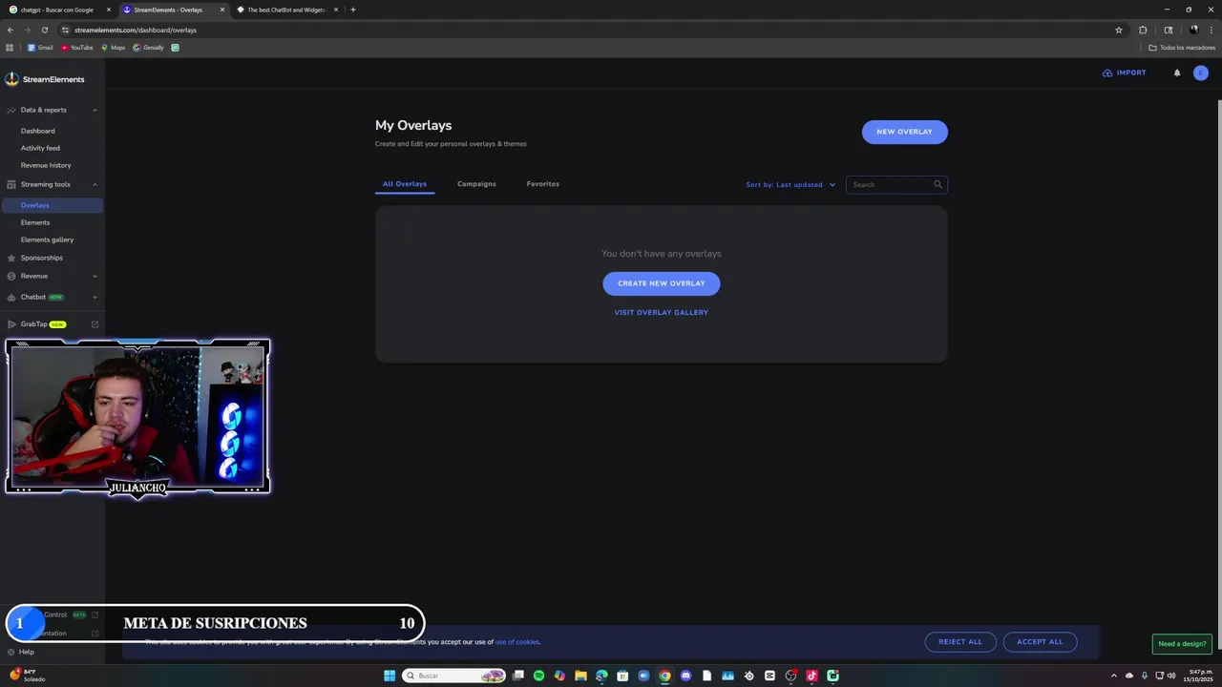
Task: Switch to Favorites tab
Action: tap(542, 183)
